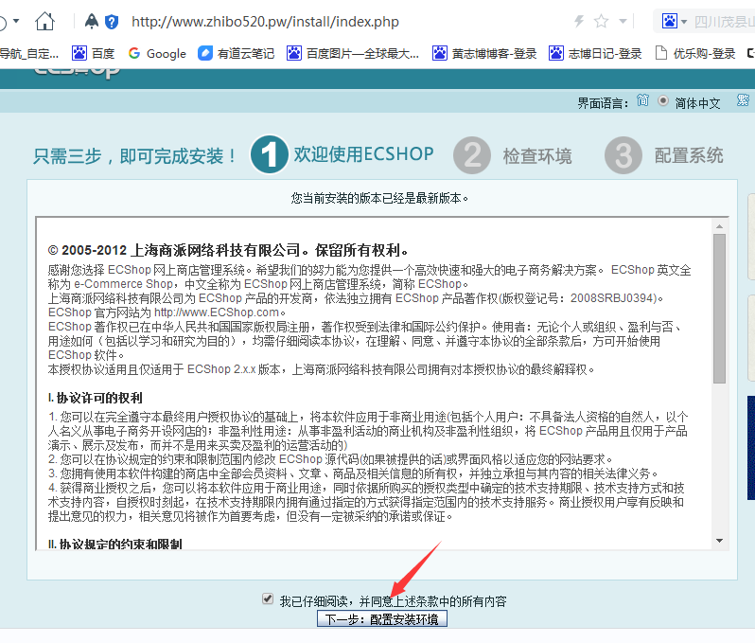Open the 有道云笔记 bookmark
The image size is (755, 643).
point(237,54)
